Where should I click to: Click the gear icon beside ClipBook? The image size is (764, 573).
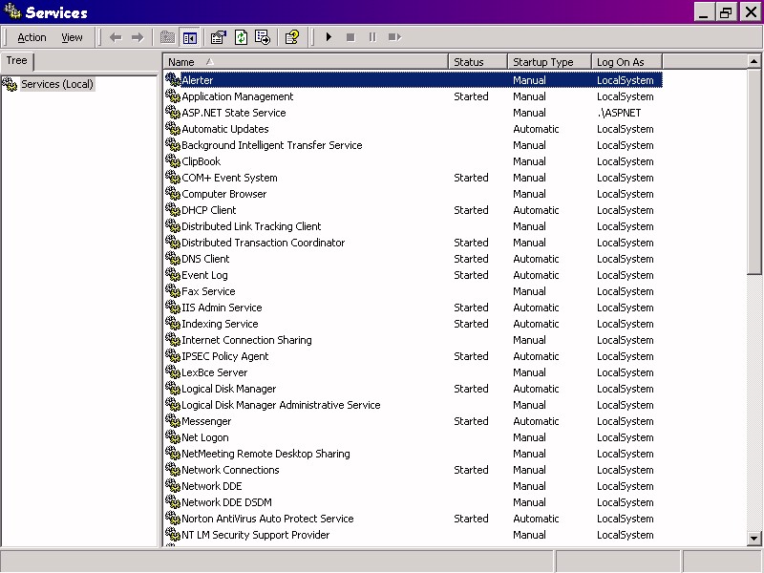173,160
